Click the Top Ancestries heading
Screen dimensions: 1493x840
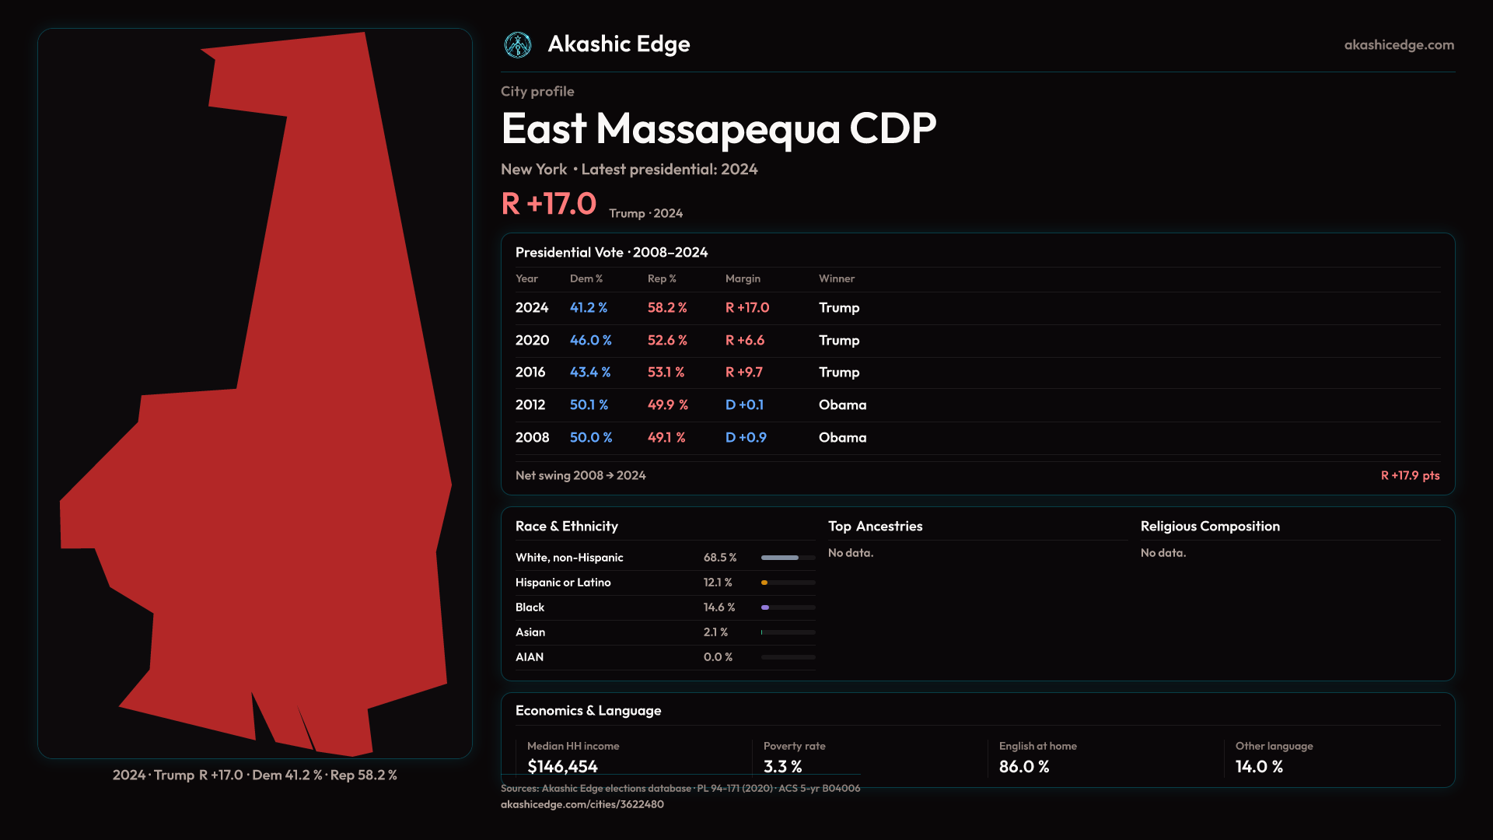click(875, 527)
